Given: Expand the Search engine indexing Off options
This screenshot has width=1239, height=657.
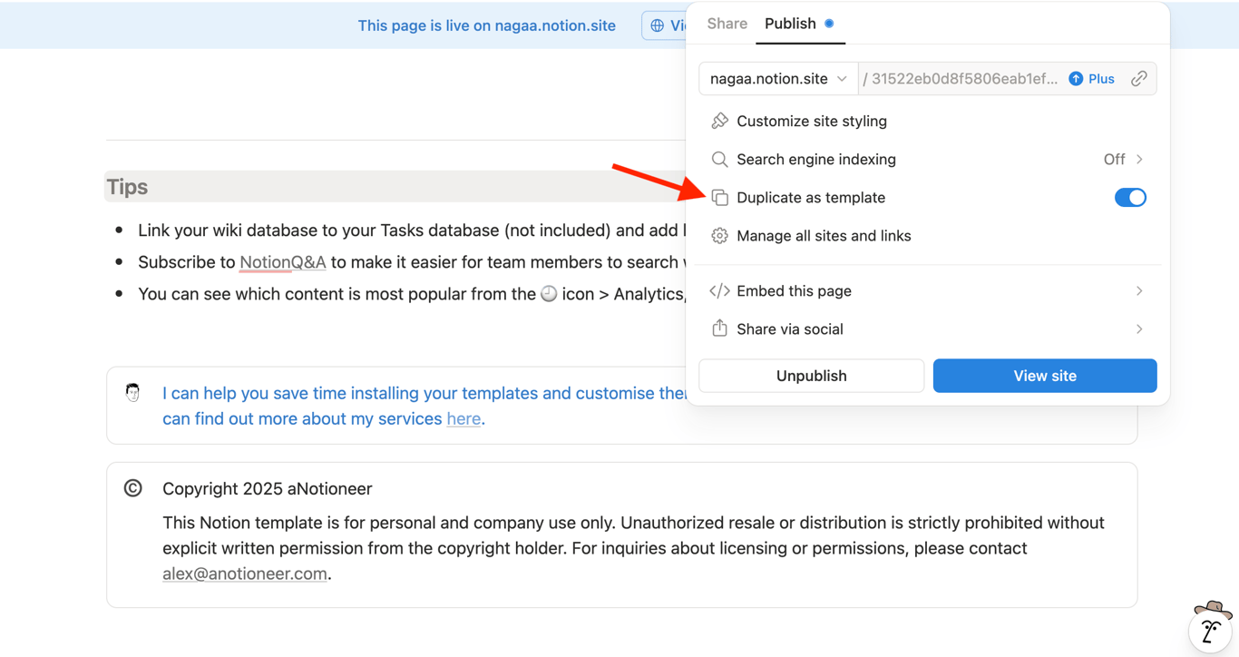Looking at the screenshot, I should (x=1125, y=159).
